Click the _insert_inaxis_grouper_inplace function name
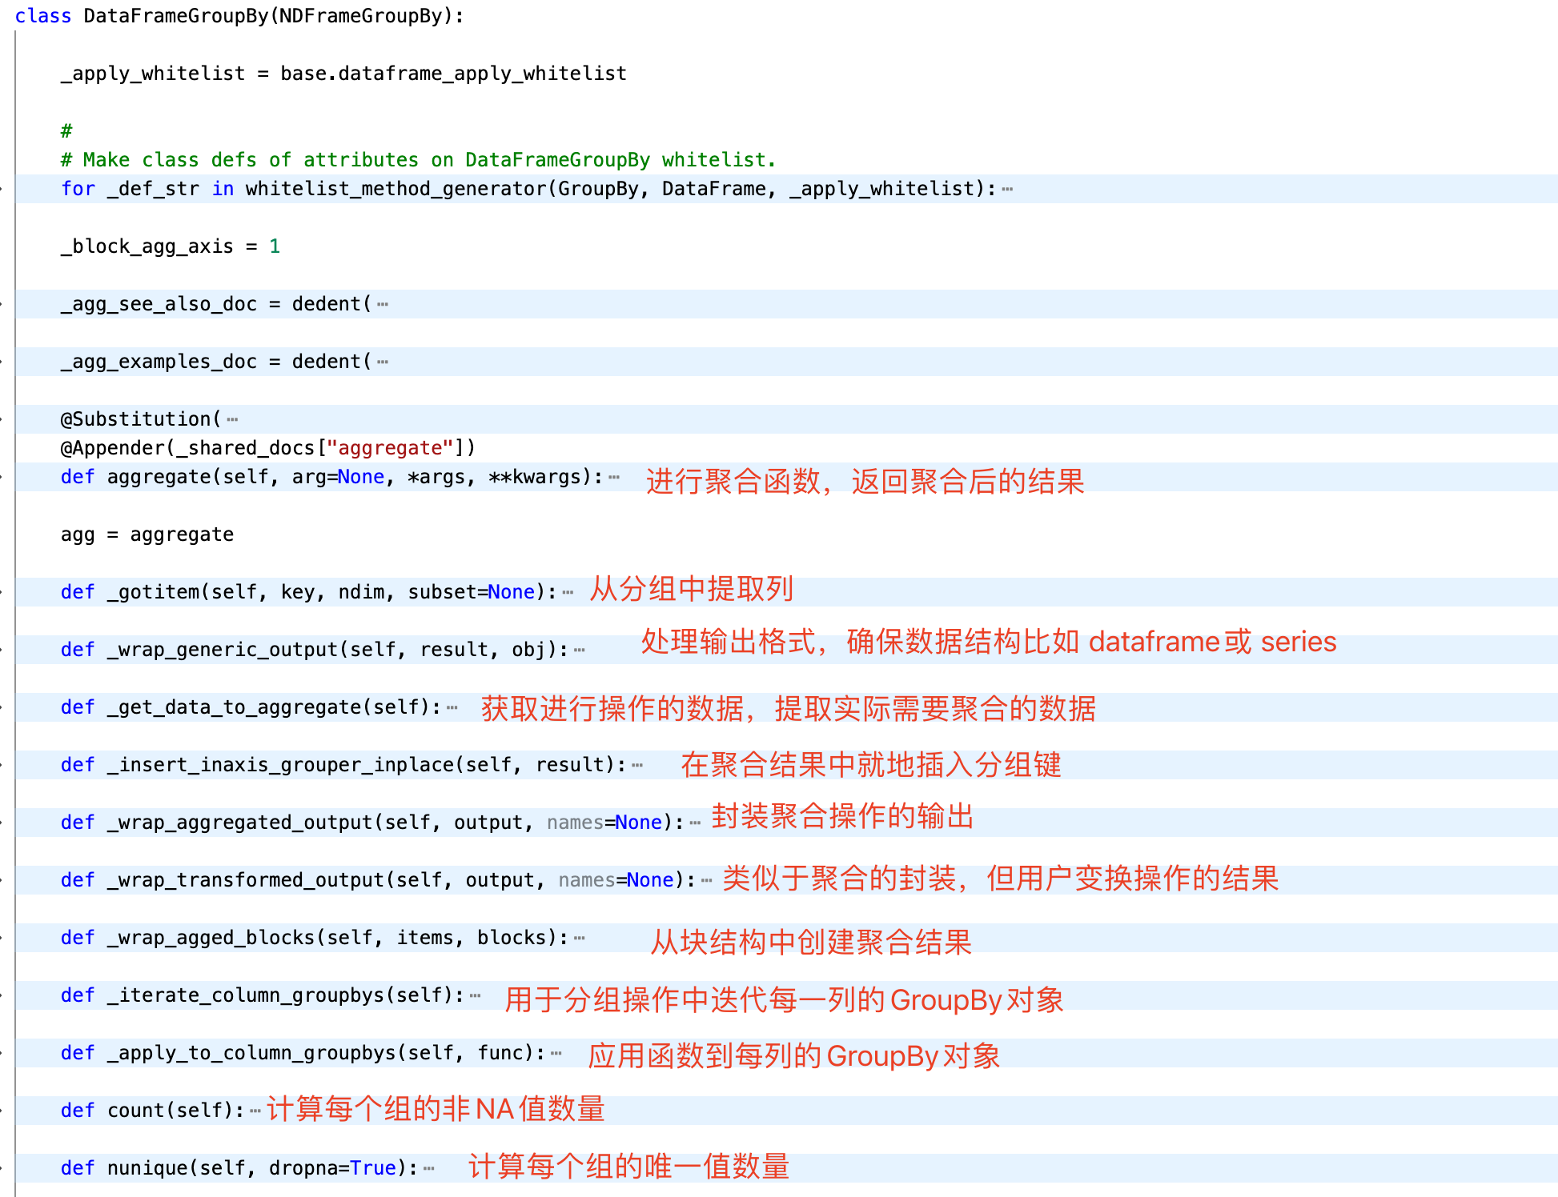The width and height of the screenshot is (1558, 1197). coord(280,765)
